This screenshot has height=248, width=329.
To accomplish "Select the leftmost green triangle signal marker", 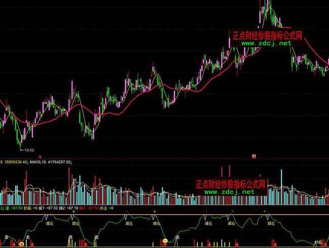I will point(74,211).
